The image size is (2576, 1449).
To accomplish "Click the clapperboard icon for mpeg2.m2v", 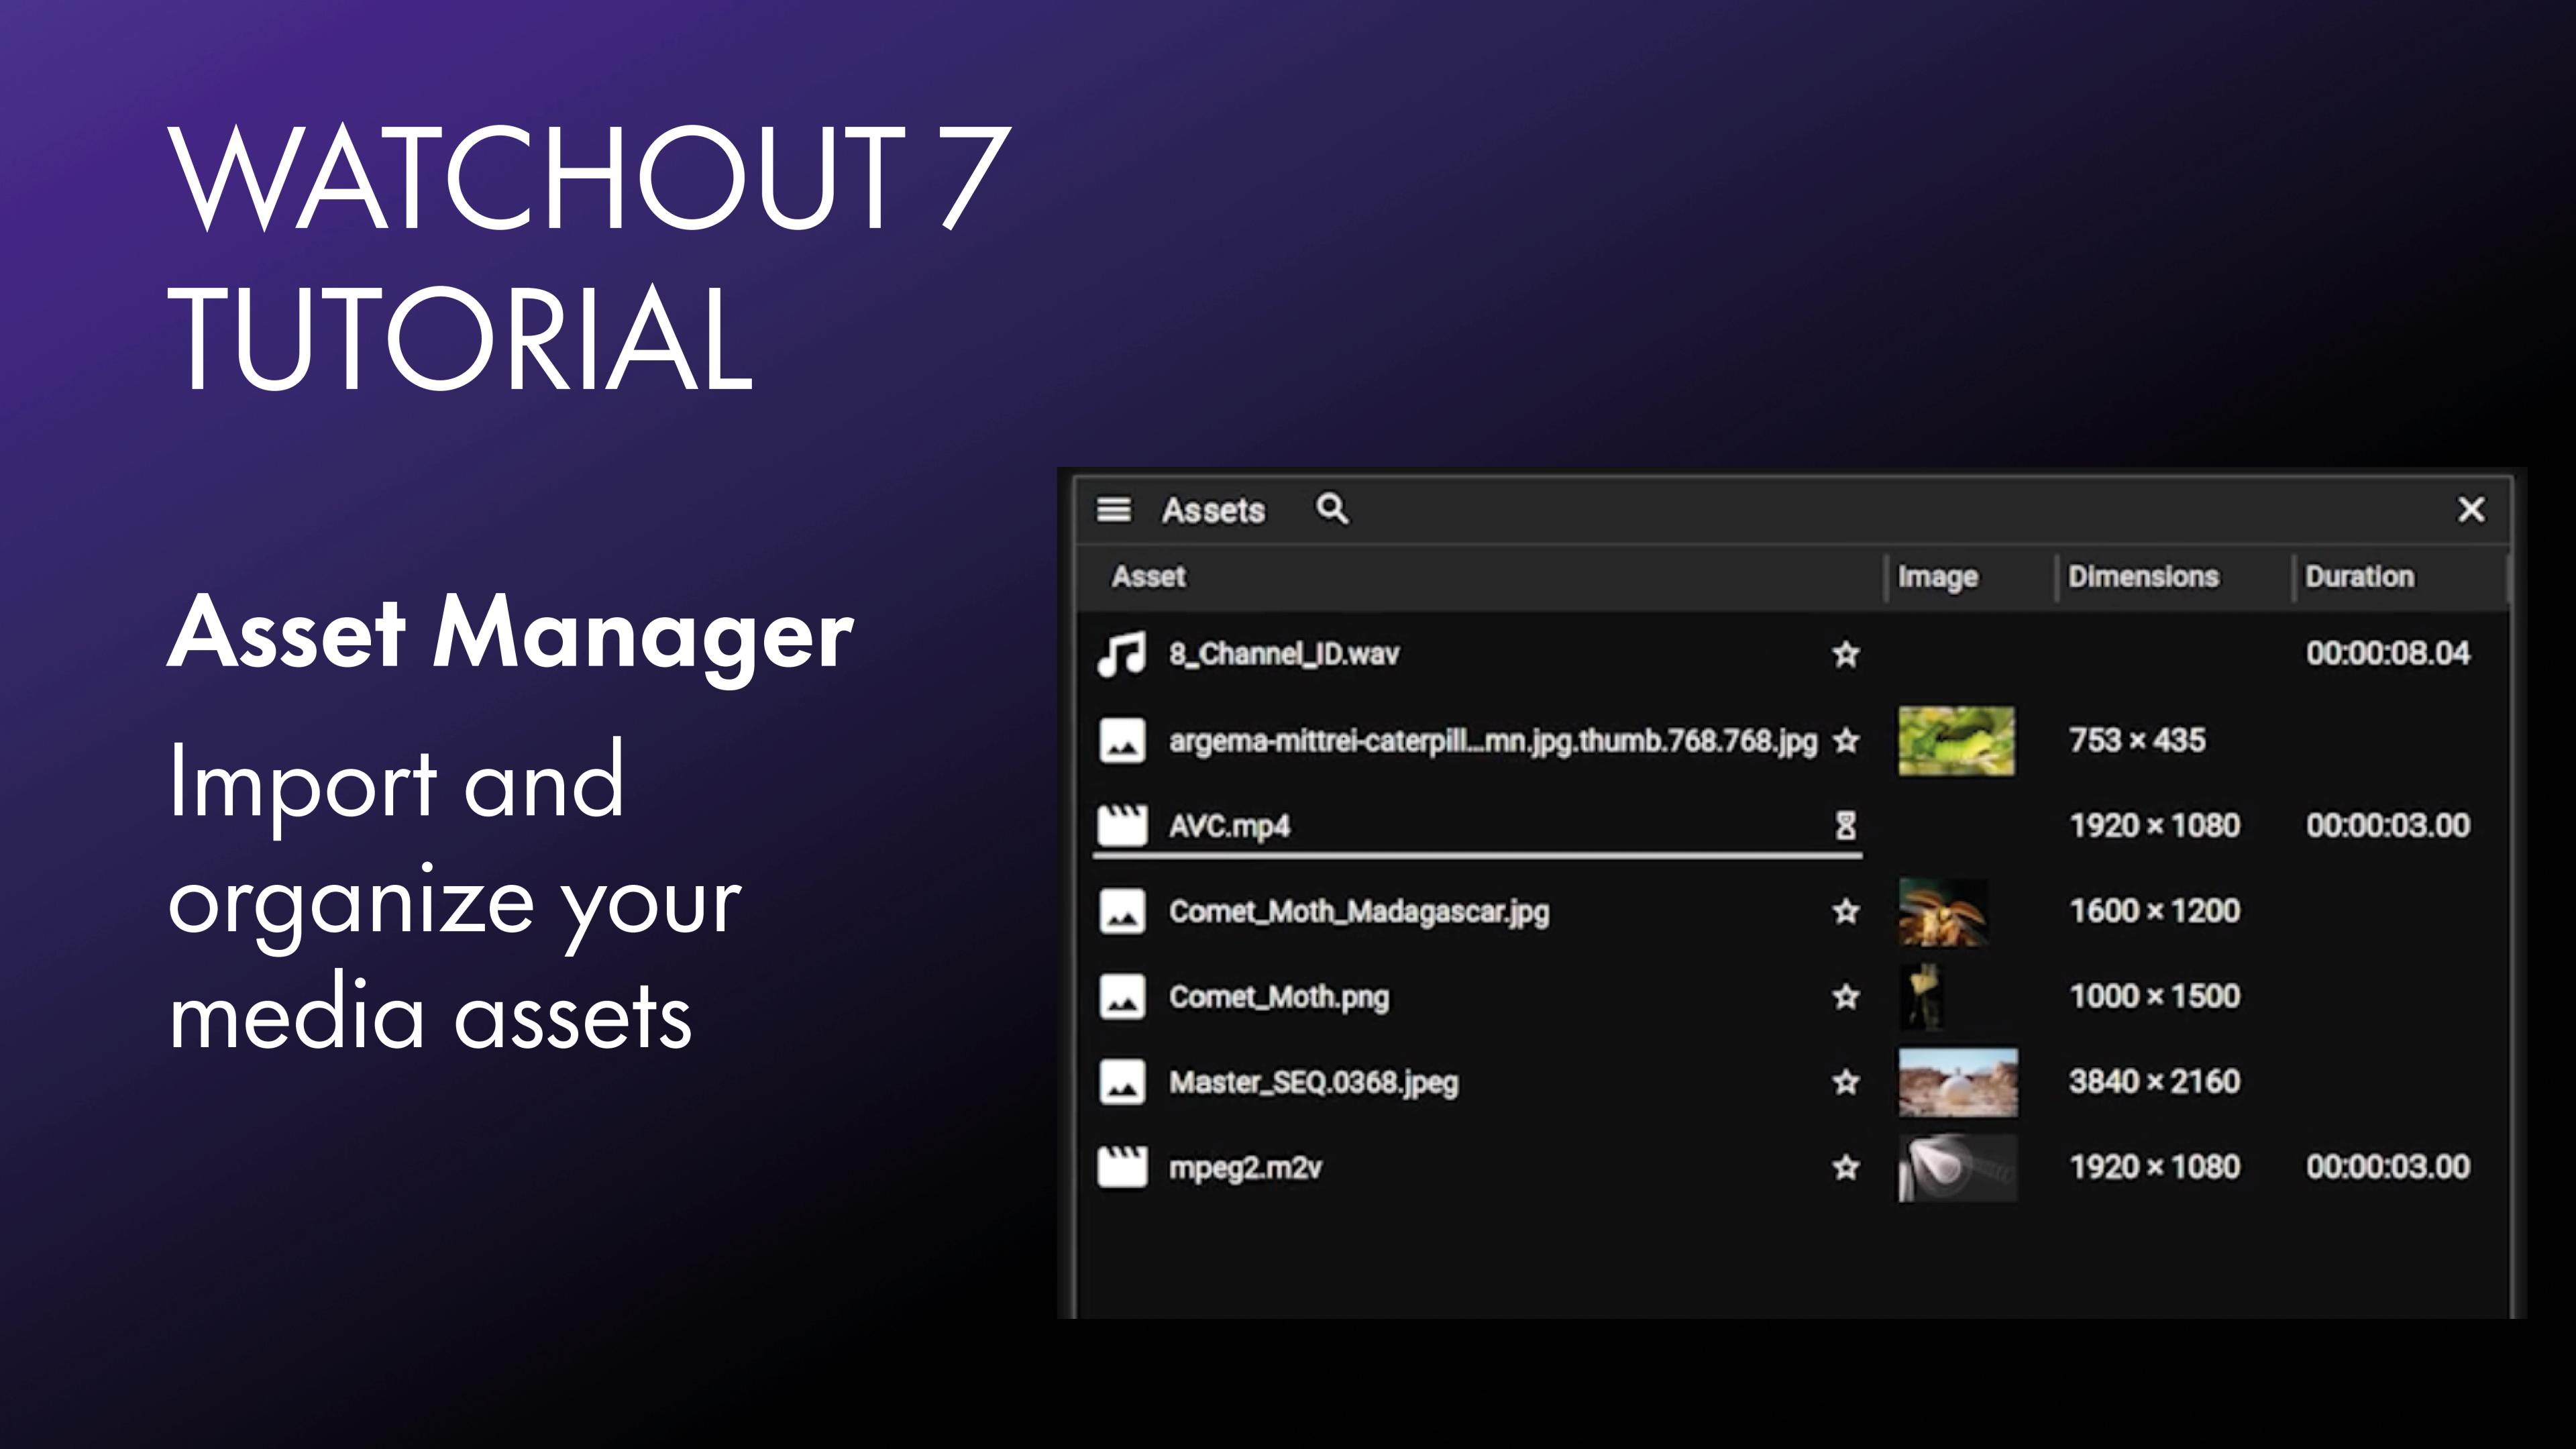I will (x=1122, y=1167).
